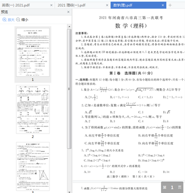Image resolution: width=185 pixels, height=193 pixels.
Task: Click question 6 option A. 10
Action: click(x=87, y=172)
